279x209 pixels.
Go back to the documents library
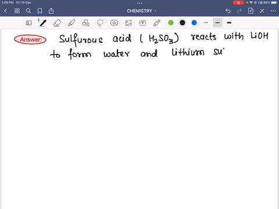5,11
